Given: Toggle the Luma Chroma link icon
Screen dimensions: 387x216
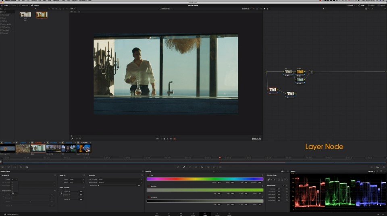Looking at the screenshot, I should [x=61, y=193].
